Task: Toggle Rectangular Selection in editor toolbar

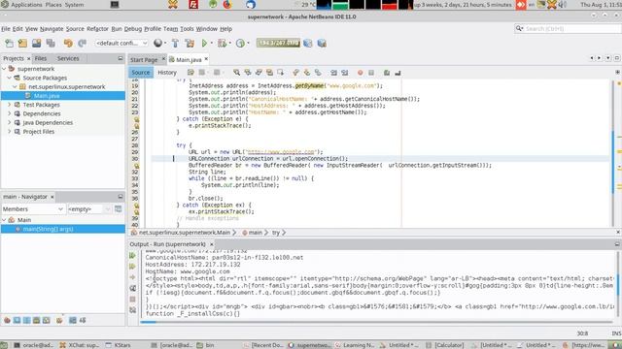Action: click(x=281, y=73)
